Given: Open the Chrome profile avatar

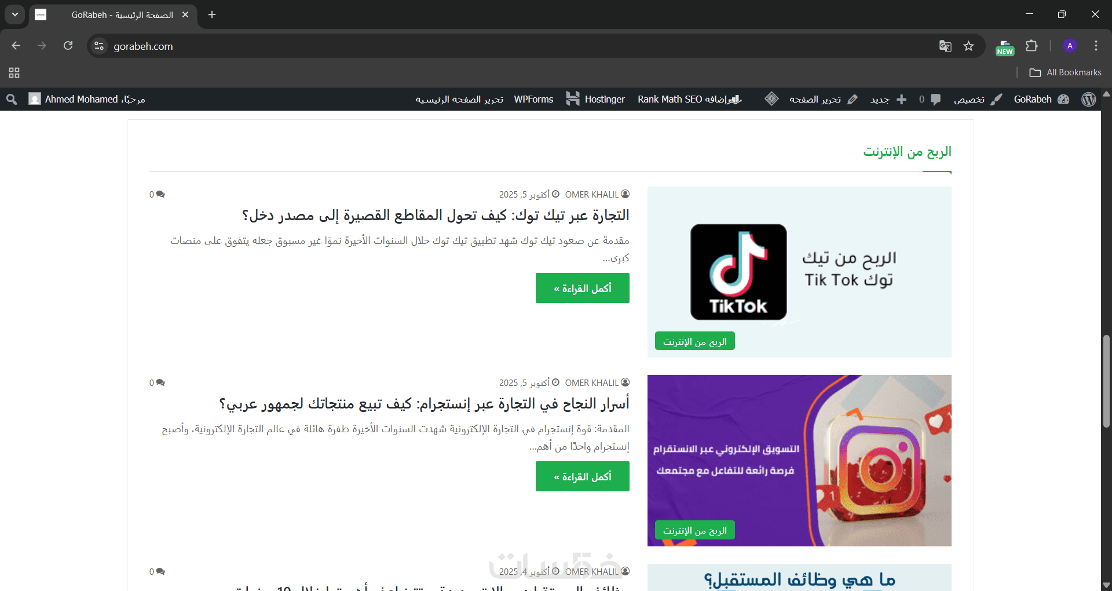Looking at the screenshot, I should tap(1070, 46).
